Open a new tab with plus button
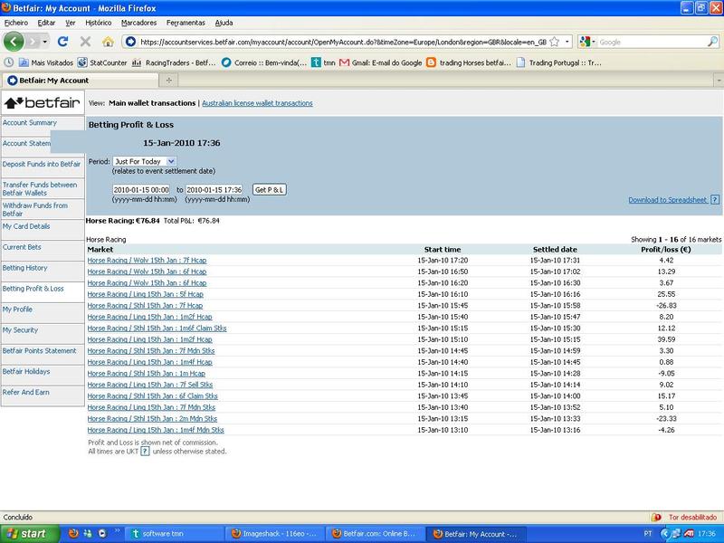The height and width of the screenshot is (543, 724). click(x=169, y=81)
